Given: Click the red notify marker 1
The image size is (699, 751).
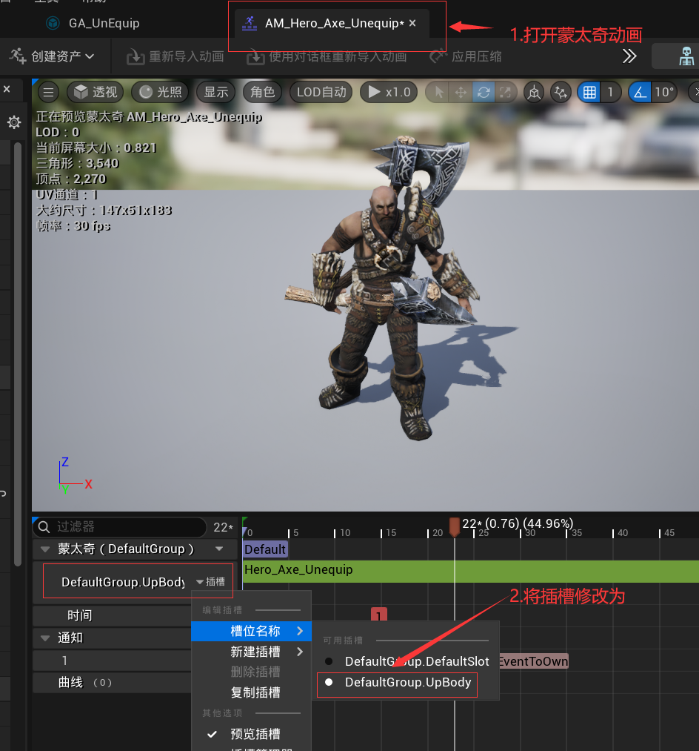Looking at the screenshot, I should (x=378, y=615).
